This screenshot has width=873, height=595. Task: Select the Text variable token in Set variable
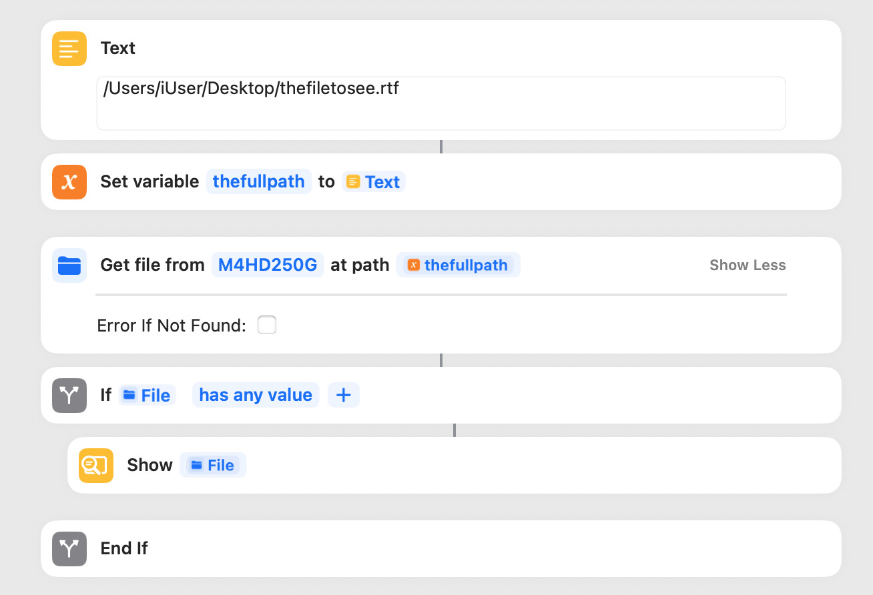click(374, 182)
